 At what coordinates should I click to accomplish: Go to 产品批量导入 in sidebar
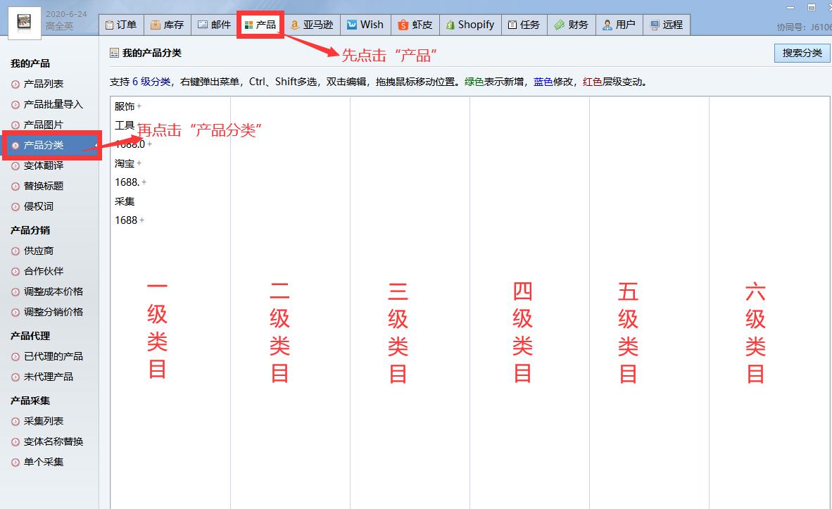point(53,104)
